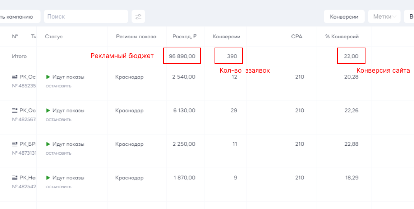Click остановить for the campaign with 29 conversions
The image size is (414, 209).
[x=58, y=120]
